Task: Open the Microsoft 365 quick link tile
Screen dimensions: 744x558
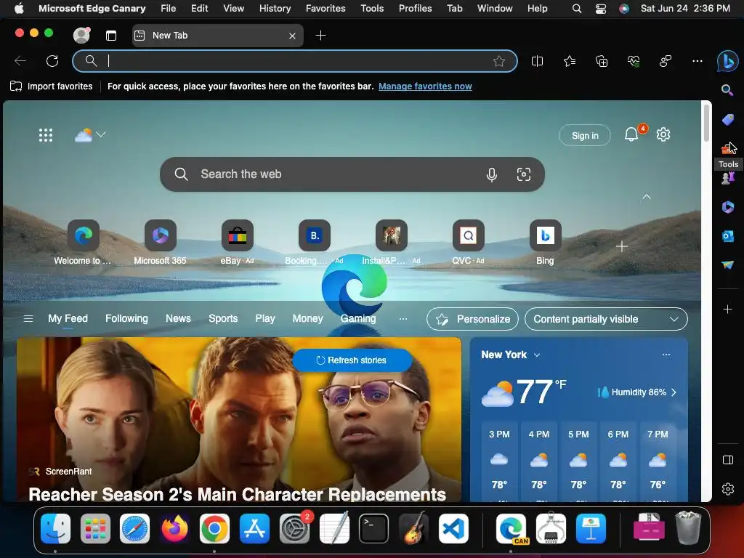Action: tap(160, 243)
